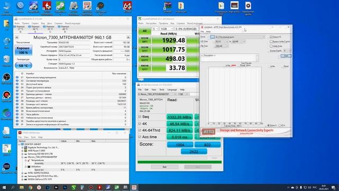339x191 pixels.
Task: Go to previous disk in CrystalDiskInfo
Action: pos(16,38)
